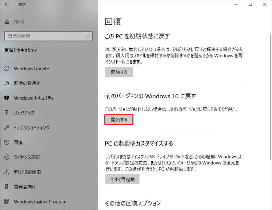272x210 pixels.
Task: Click 開始する under この PC を初期状態に戻す
Action: click(x=119, y=72)
